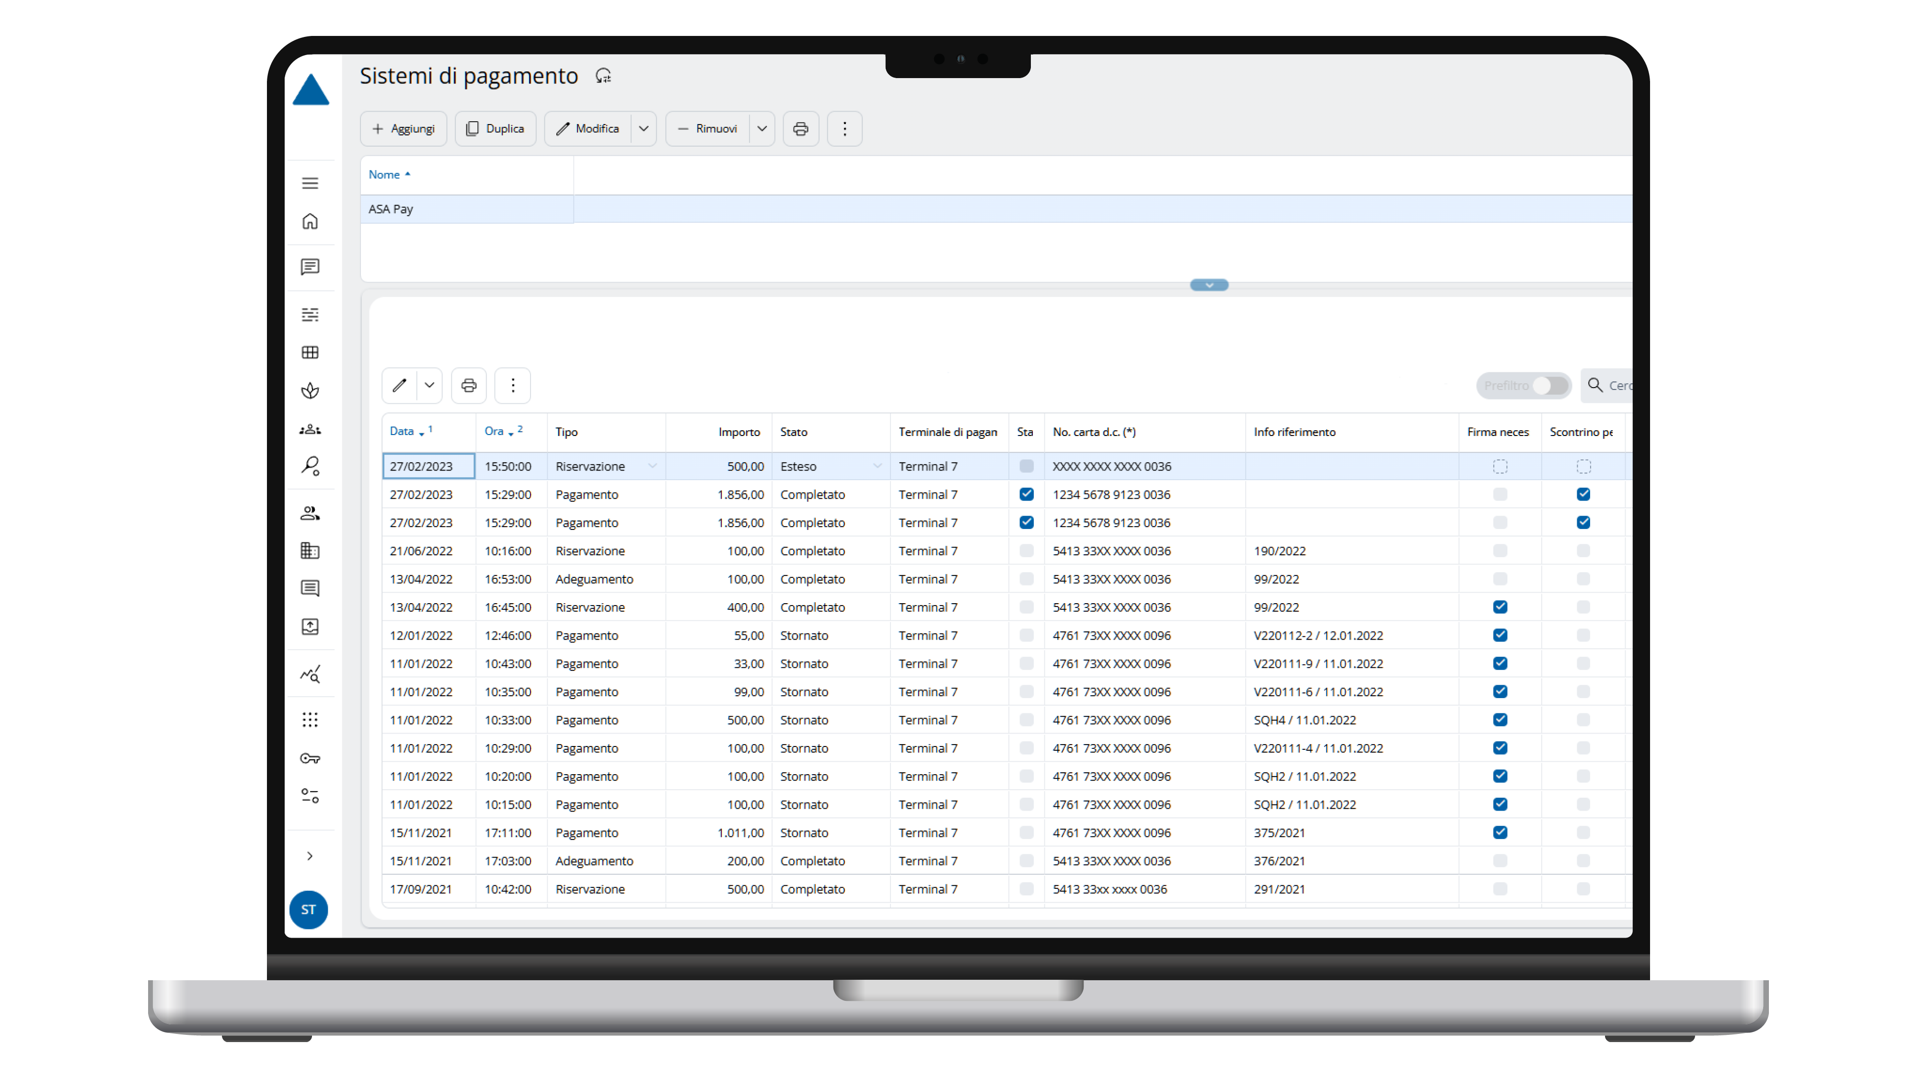Click the Duplica button
This screenshot has width=1917, height=1078.
496,129
